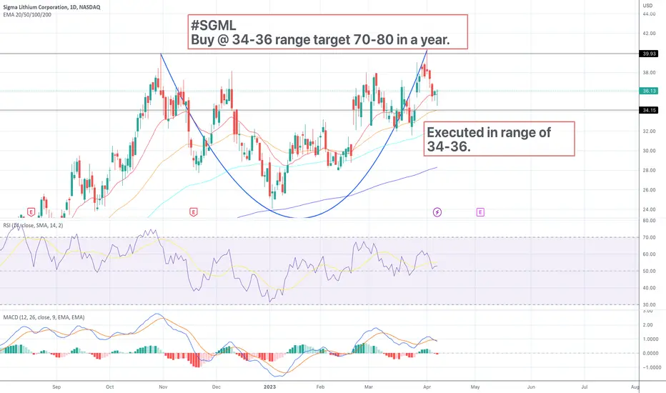Click the Jul label on the time axis

click(585, 387)
